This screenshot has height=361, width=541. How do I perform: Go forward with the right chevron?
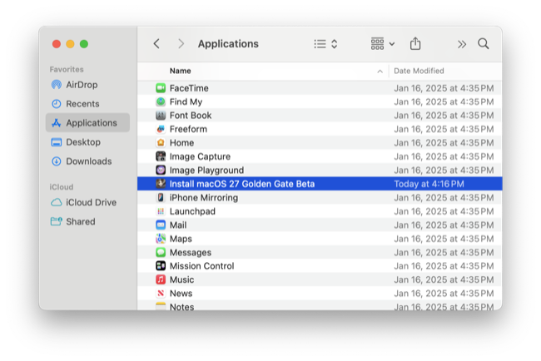click(181, 44)
